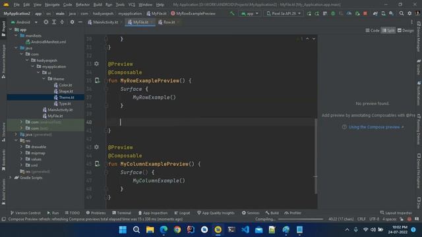The width and height of the screenshot is (422, 237).
Task: Stop the running app with red square
Action: (x=365, y=13)
